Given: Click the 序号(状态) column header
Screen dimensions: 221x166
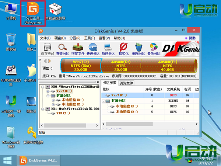Looking at the screenshot, I should coord(154,89).
